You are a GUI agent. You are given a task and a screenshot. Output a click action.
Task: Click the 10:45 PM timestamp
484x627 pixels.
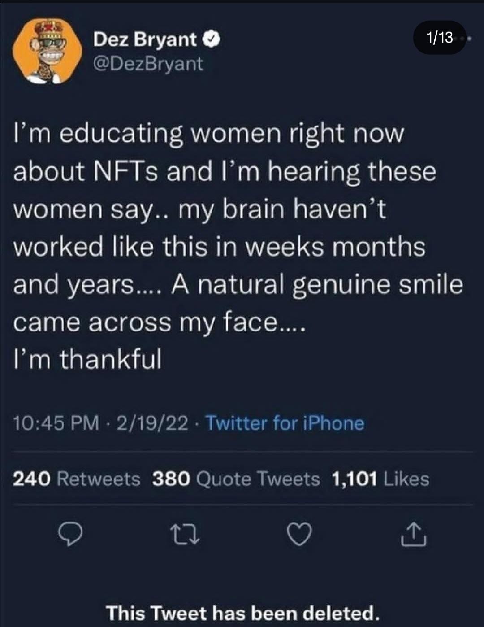pos(56,423)
